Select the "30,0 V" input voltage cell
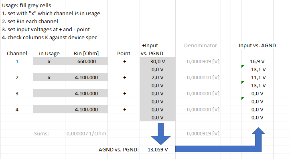The image size is (290, 159). (x=158, y=62)
